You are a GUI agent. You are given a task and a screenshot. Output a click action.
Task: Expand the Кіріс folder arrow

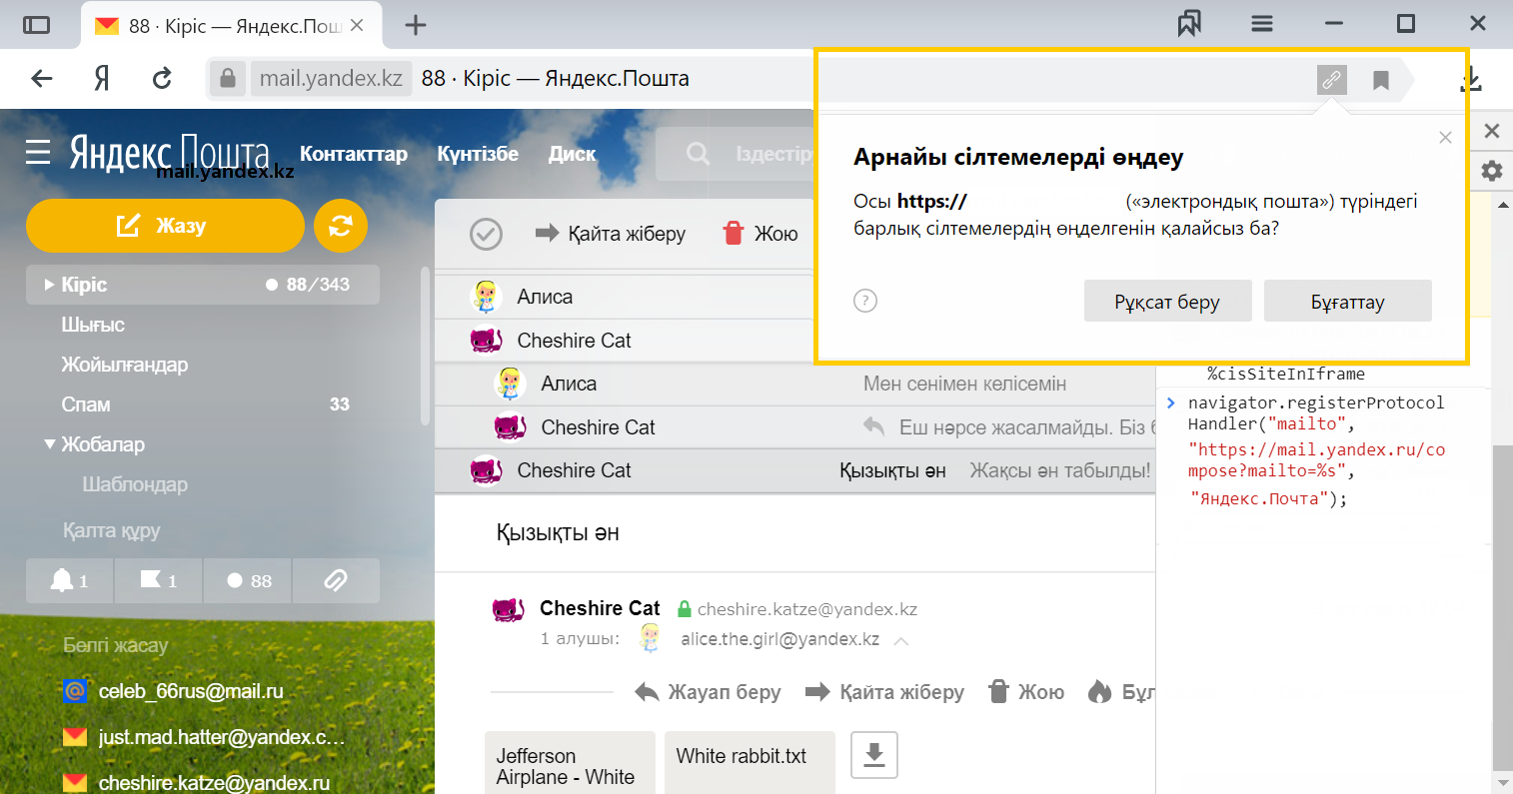[x=49, y=285]
